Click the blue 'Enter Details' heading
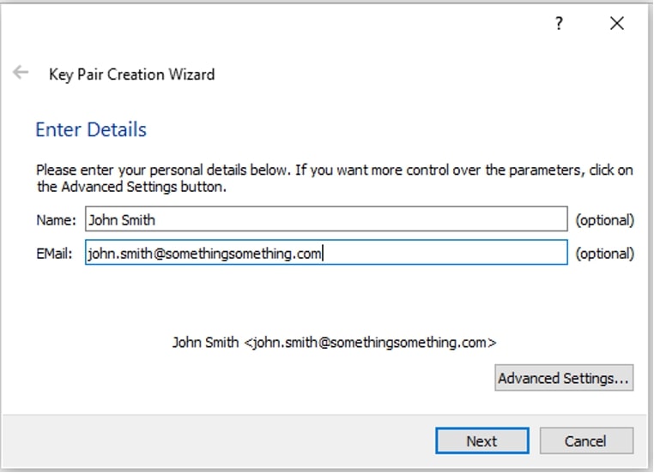This screenshot has width=654, height=473. click(91, 129)
